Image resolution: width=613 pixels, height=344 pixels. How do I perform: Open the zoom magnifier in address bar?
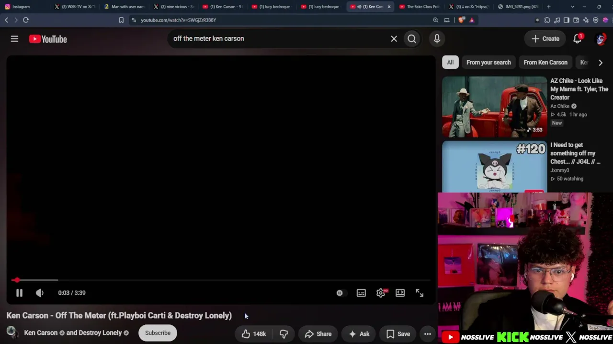click(x=436, y=20)
